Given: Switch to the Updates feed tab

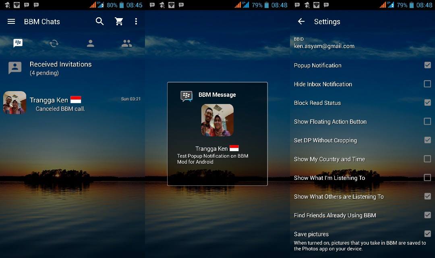Looking at the screenshot, I should (x=54, y=43).
